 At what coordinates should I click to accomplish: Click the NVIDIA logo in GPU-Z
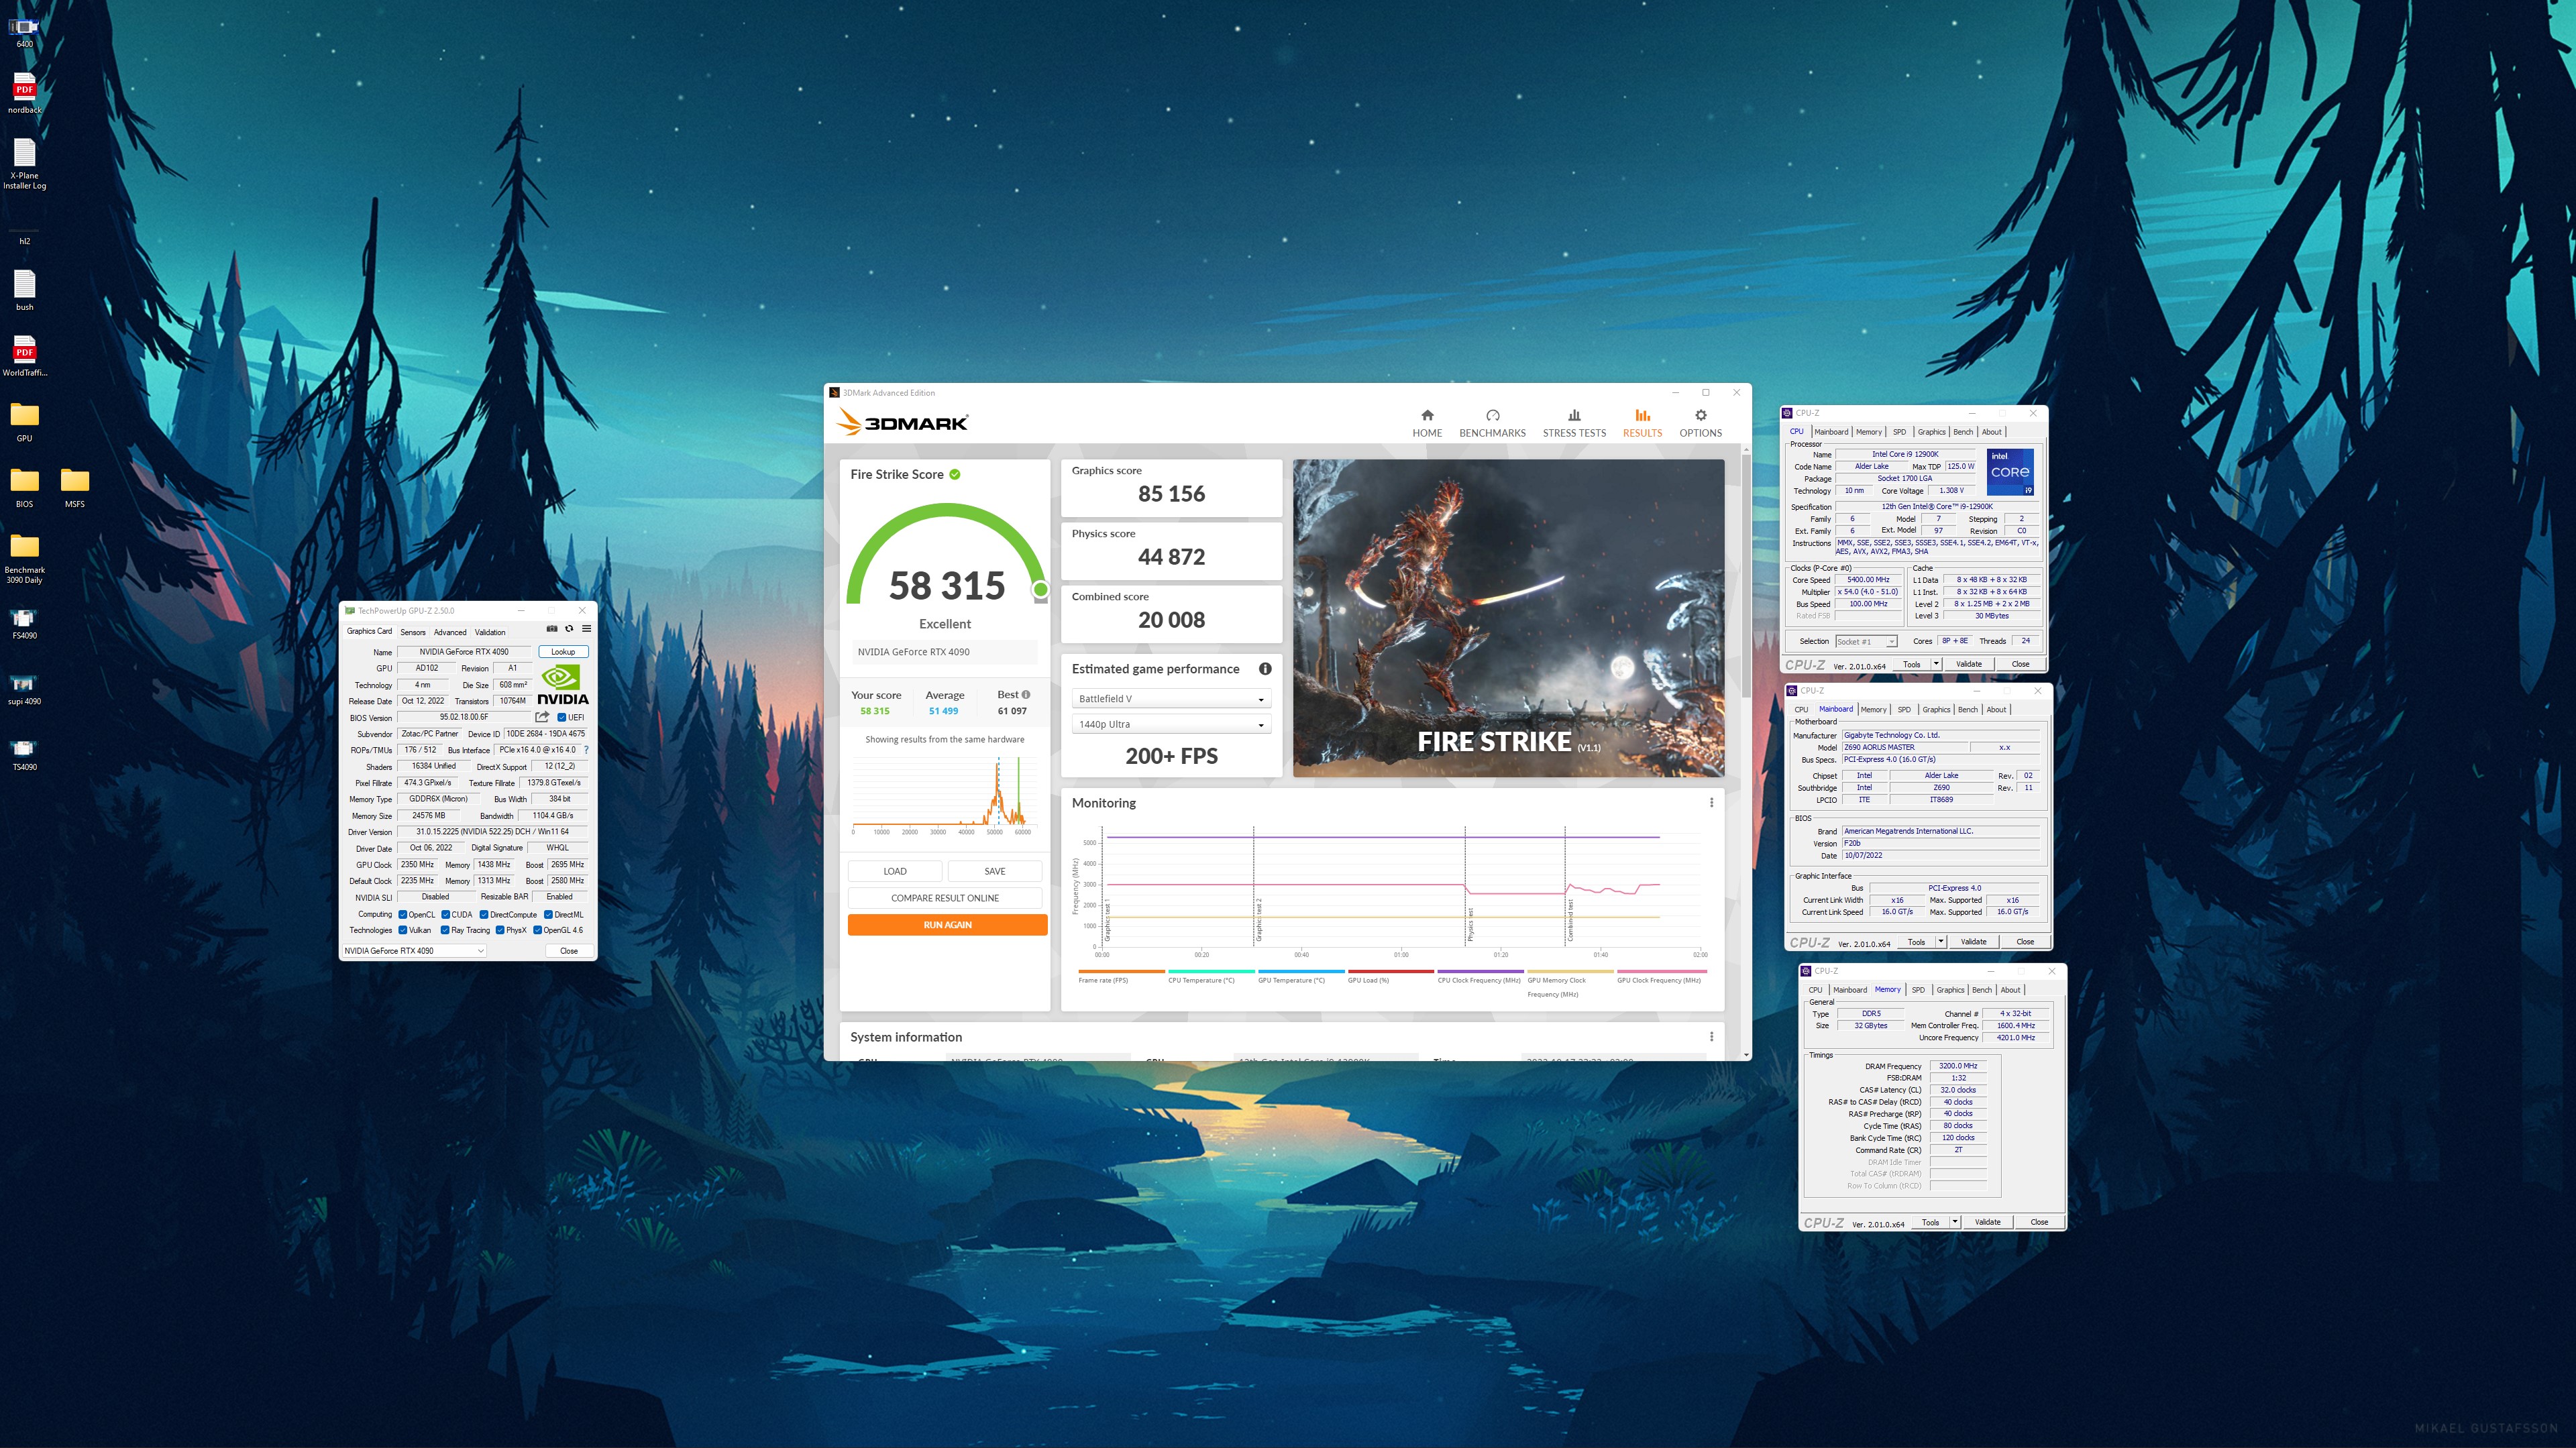pyautogui.click(x=563, y=685)
